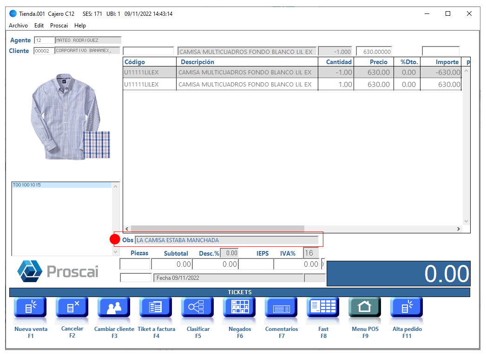
Task: Select the row with importe 630.00
Action: pos(292,84)
